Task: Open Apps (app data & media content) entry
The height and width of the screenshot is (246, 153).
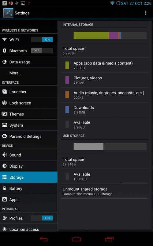Action: click(105, 65)
